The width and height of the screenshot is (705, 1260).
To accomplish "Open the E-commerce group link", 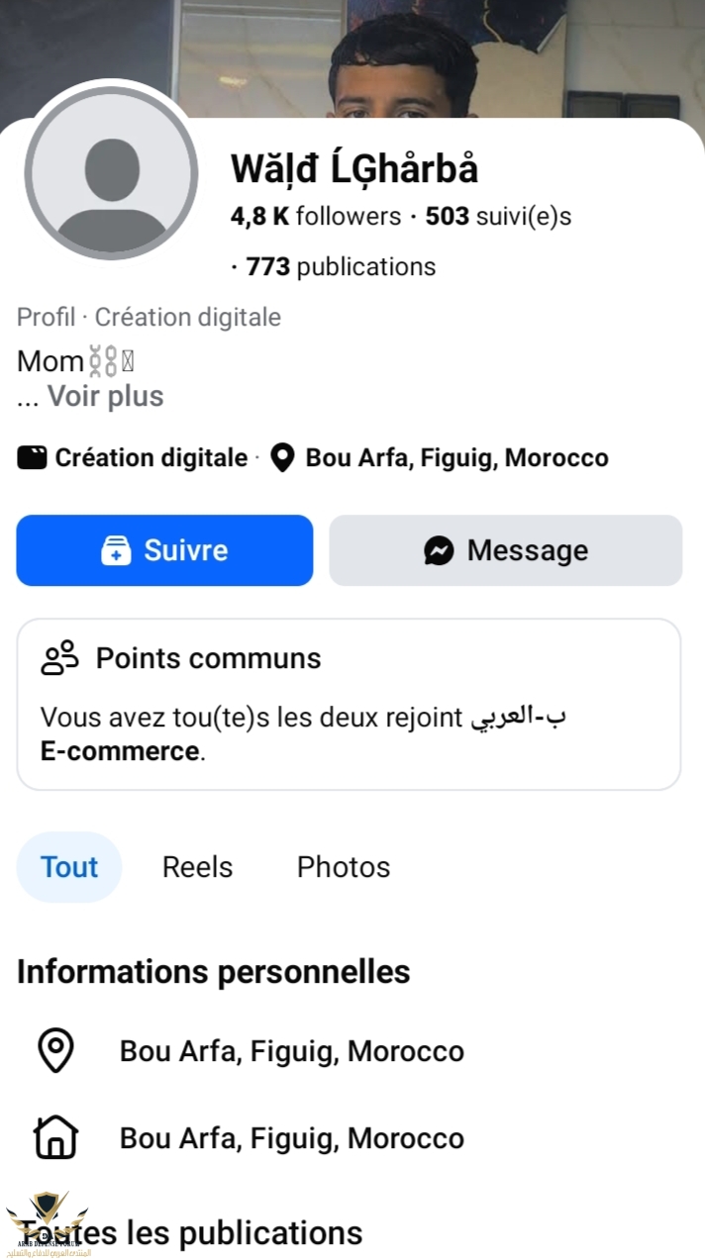I will click(x=120, y=751).
